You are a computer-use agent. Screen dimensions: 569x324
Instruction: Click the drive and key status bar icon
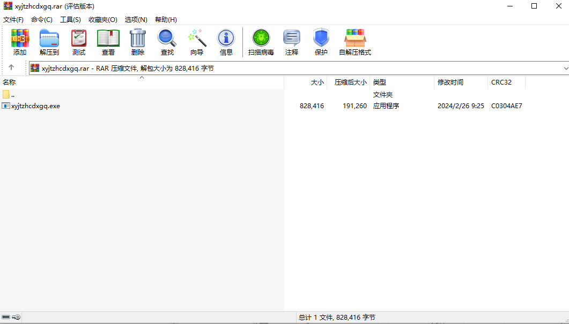pyautogui.click(x=11, y=317)
